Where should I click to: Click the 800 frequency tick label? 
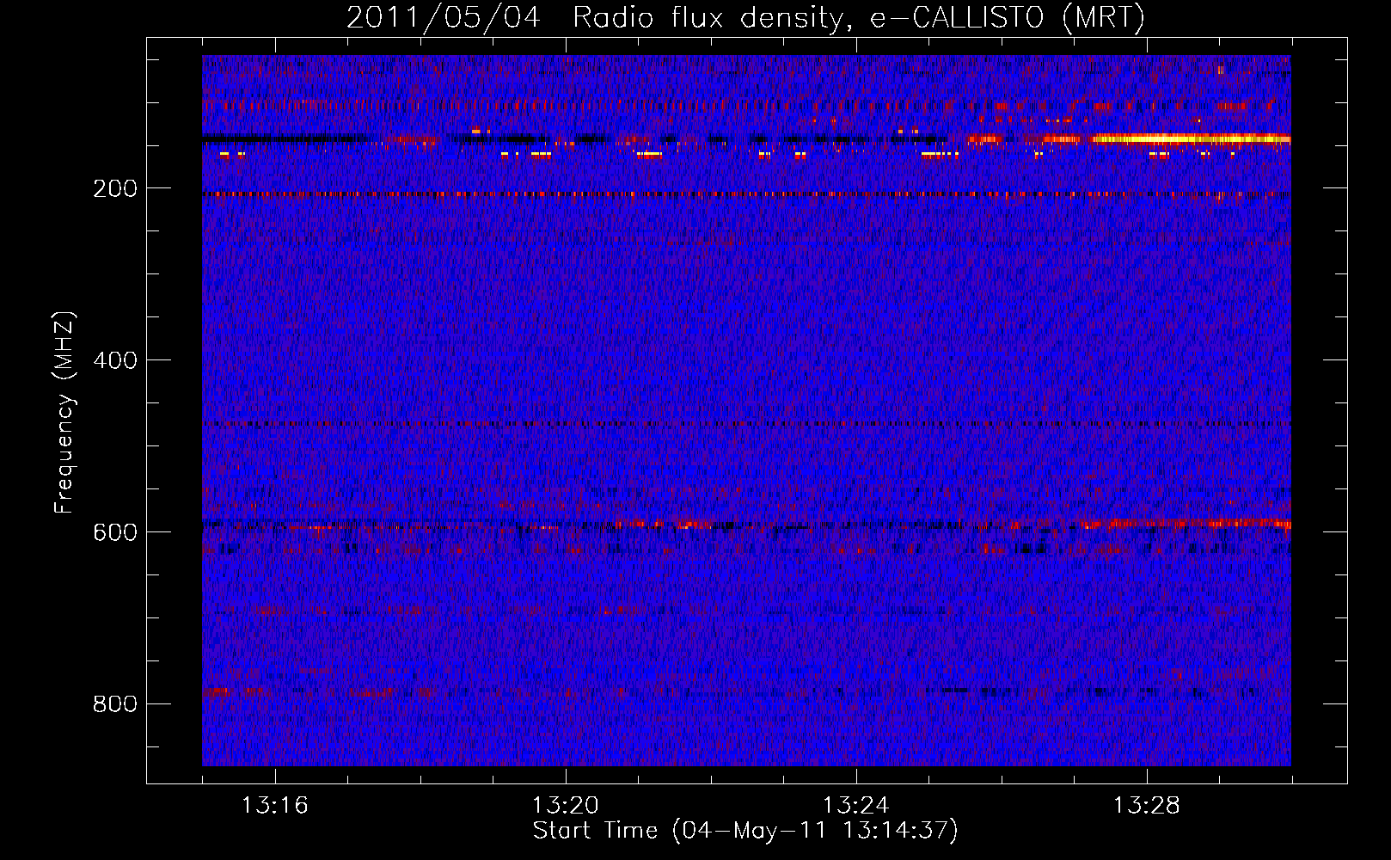(x=115, y=704)
